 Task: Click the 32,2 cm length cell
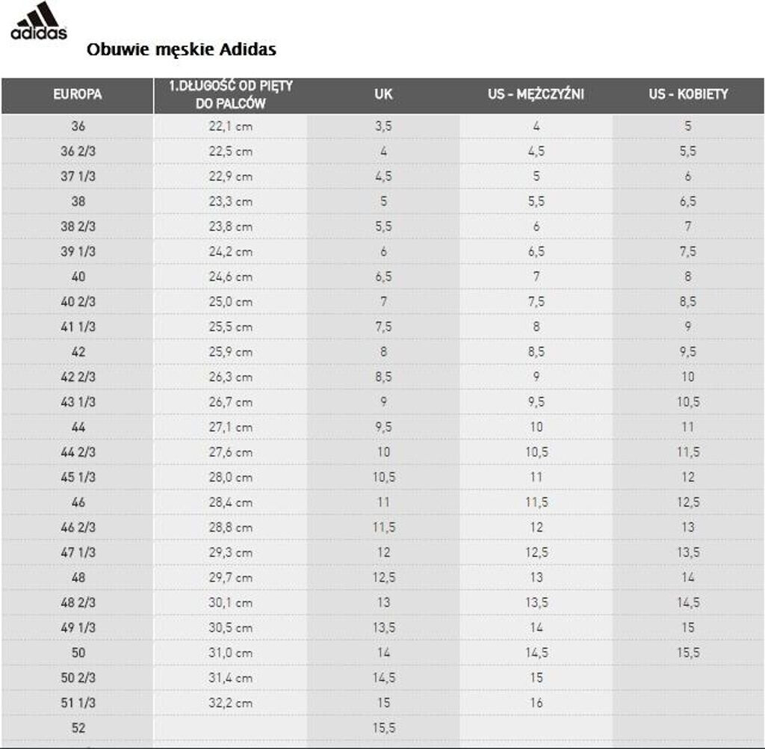pyautogui.click(x=231, y=703)
